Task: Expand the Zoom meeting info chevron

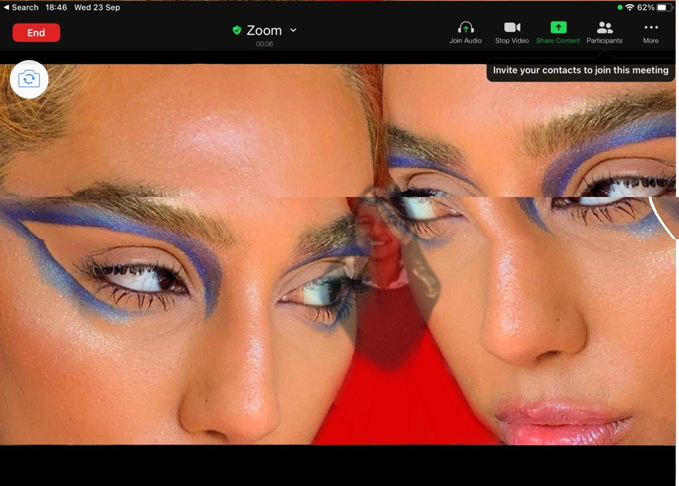Action: coord(293,30)
